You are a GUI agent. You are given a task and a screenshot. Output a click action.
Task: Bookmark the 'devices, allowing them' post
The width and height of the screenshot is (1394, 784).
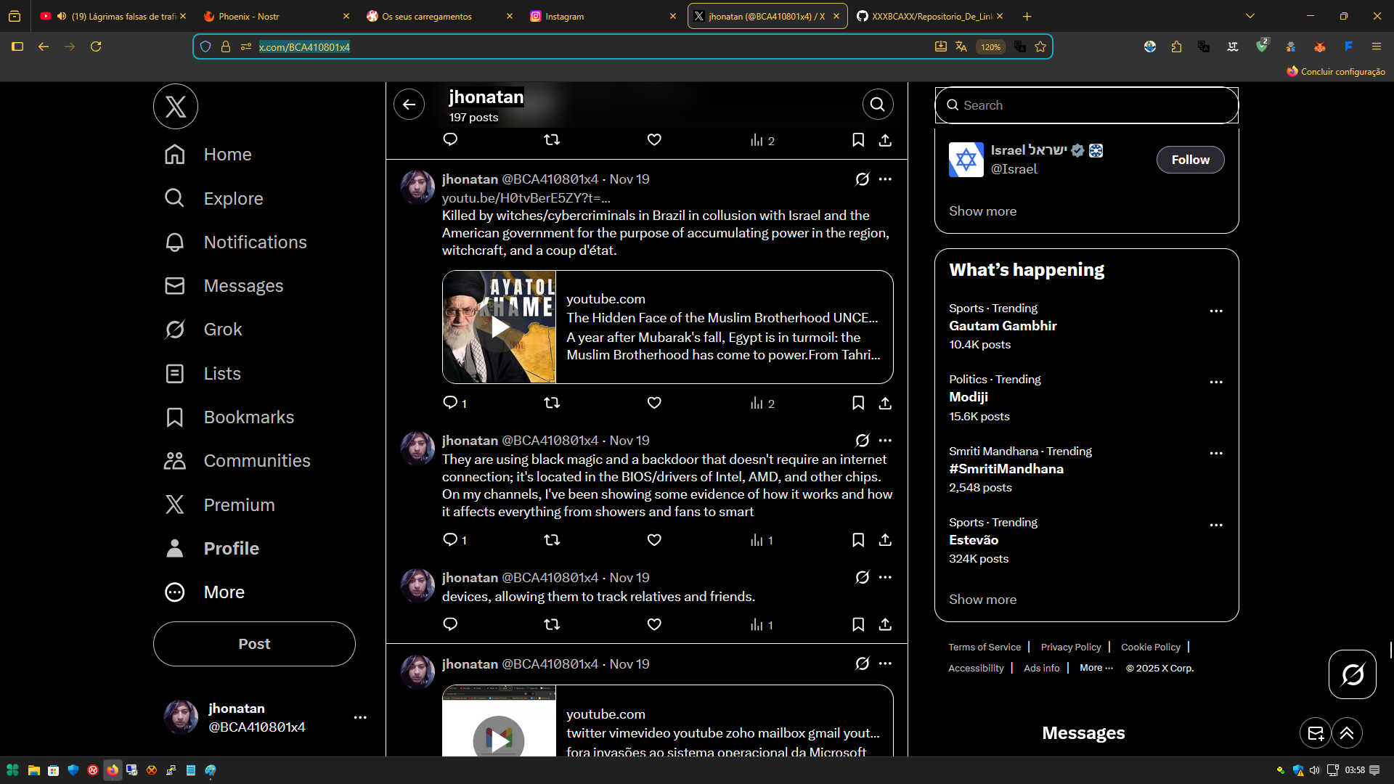pyautogui.click(x=857, y=624)
